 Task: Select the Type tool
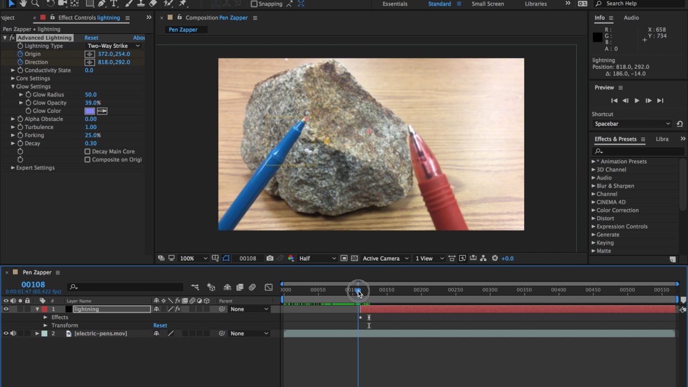tap(114, 3)
